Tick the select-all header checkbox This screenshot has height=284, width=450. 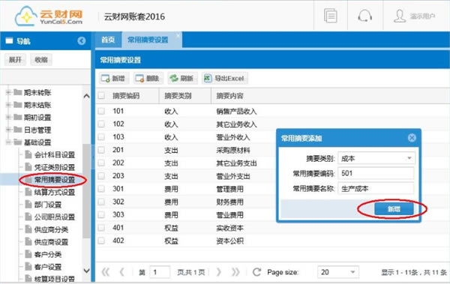pos(101,95)
